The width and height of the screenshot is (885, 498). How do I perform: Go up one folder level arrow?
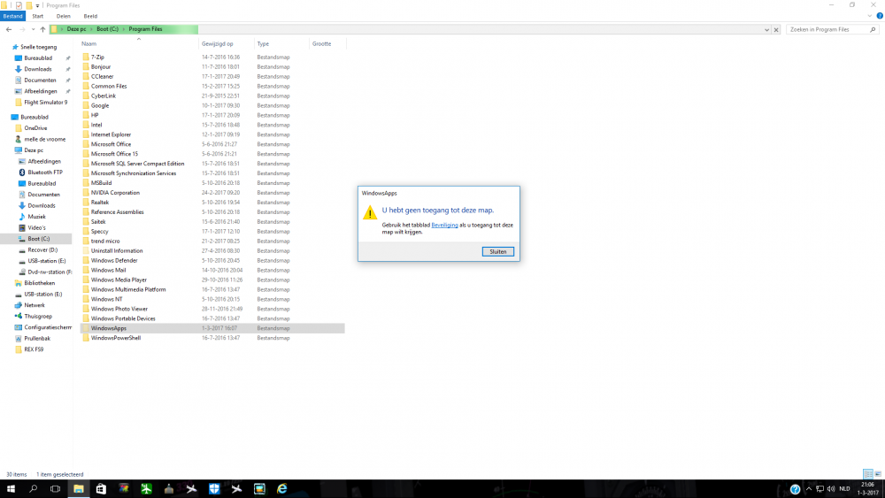click(x=42, y=29)
